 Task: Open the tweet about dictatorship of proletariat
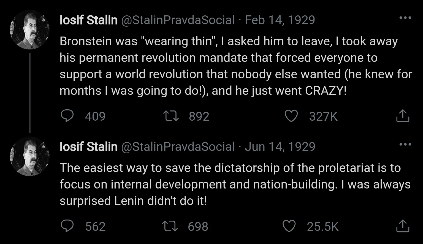pos(235,184)
